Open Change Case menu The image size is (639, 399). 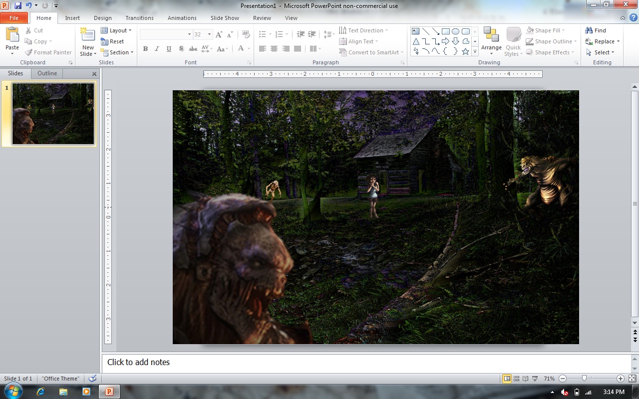click(x=222, y=49)
